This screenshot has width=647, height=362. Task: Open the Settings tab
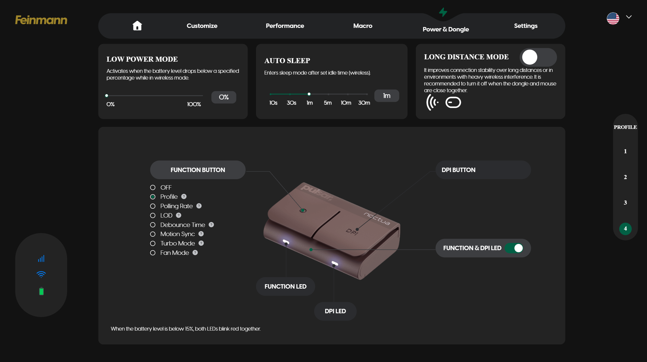click(526, 26)
